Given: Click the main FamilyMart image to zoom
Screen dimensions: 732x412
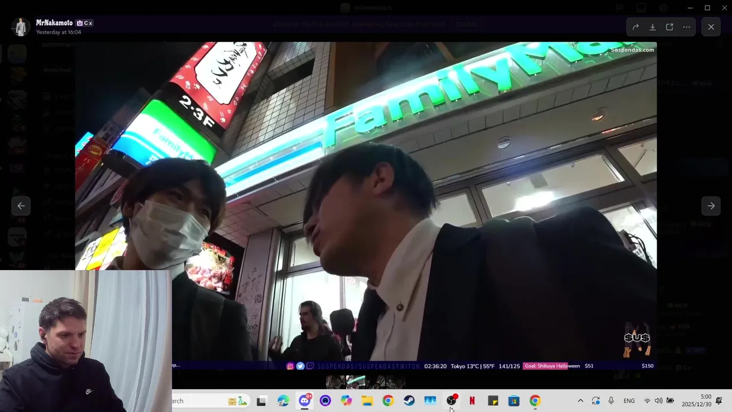Looking at the screenshot, I should click(x=366, y=206).
